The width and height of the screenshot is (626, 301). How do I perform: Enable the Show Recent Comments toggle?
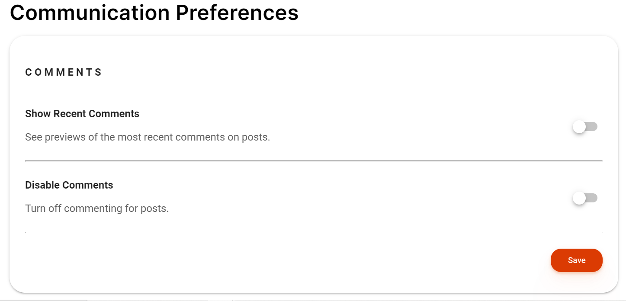584,127
